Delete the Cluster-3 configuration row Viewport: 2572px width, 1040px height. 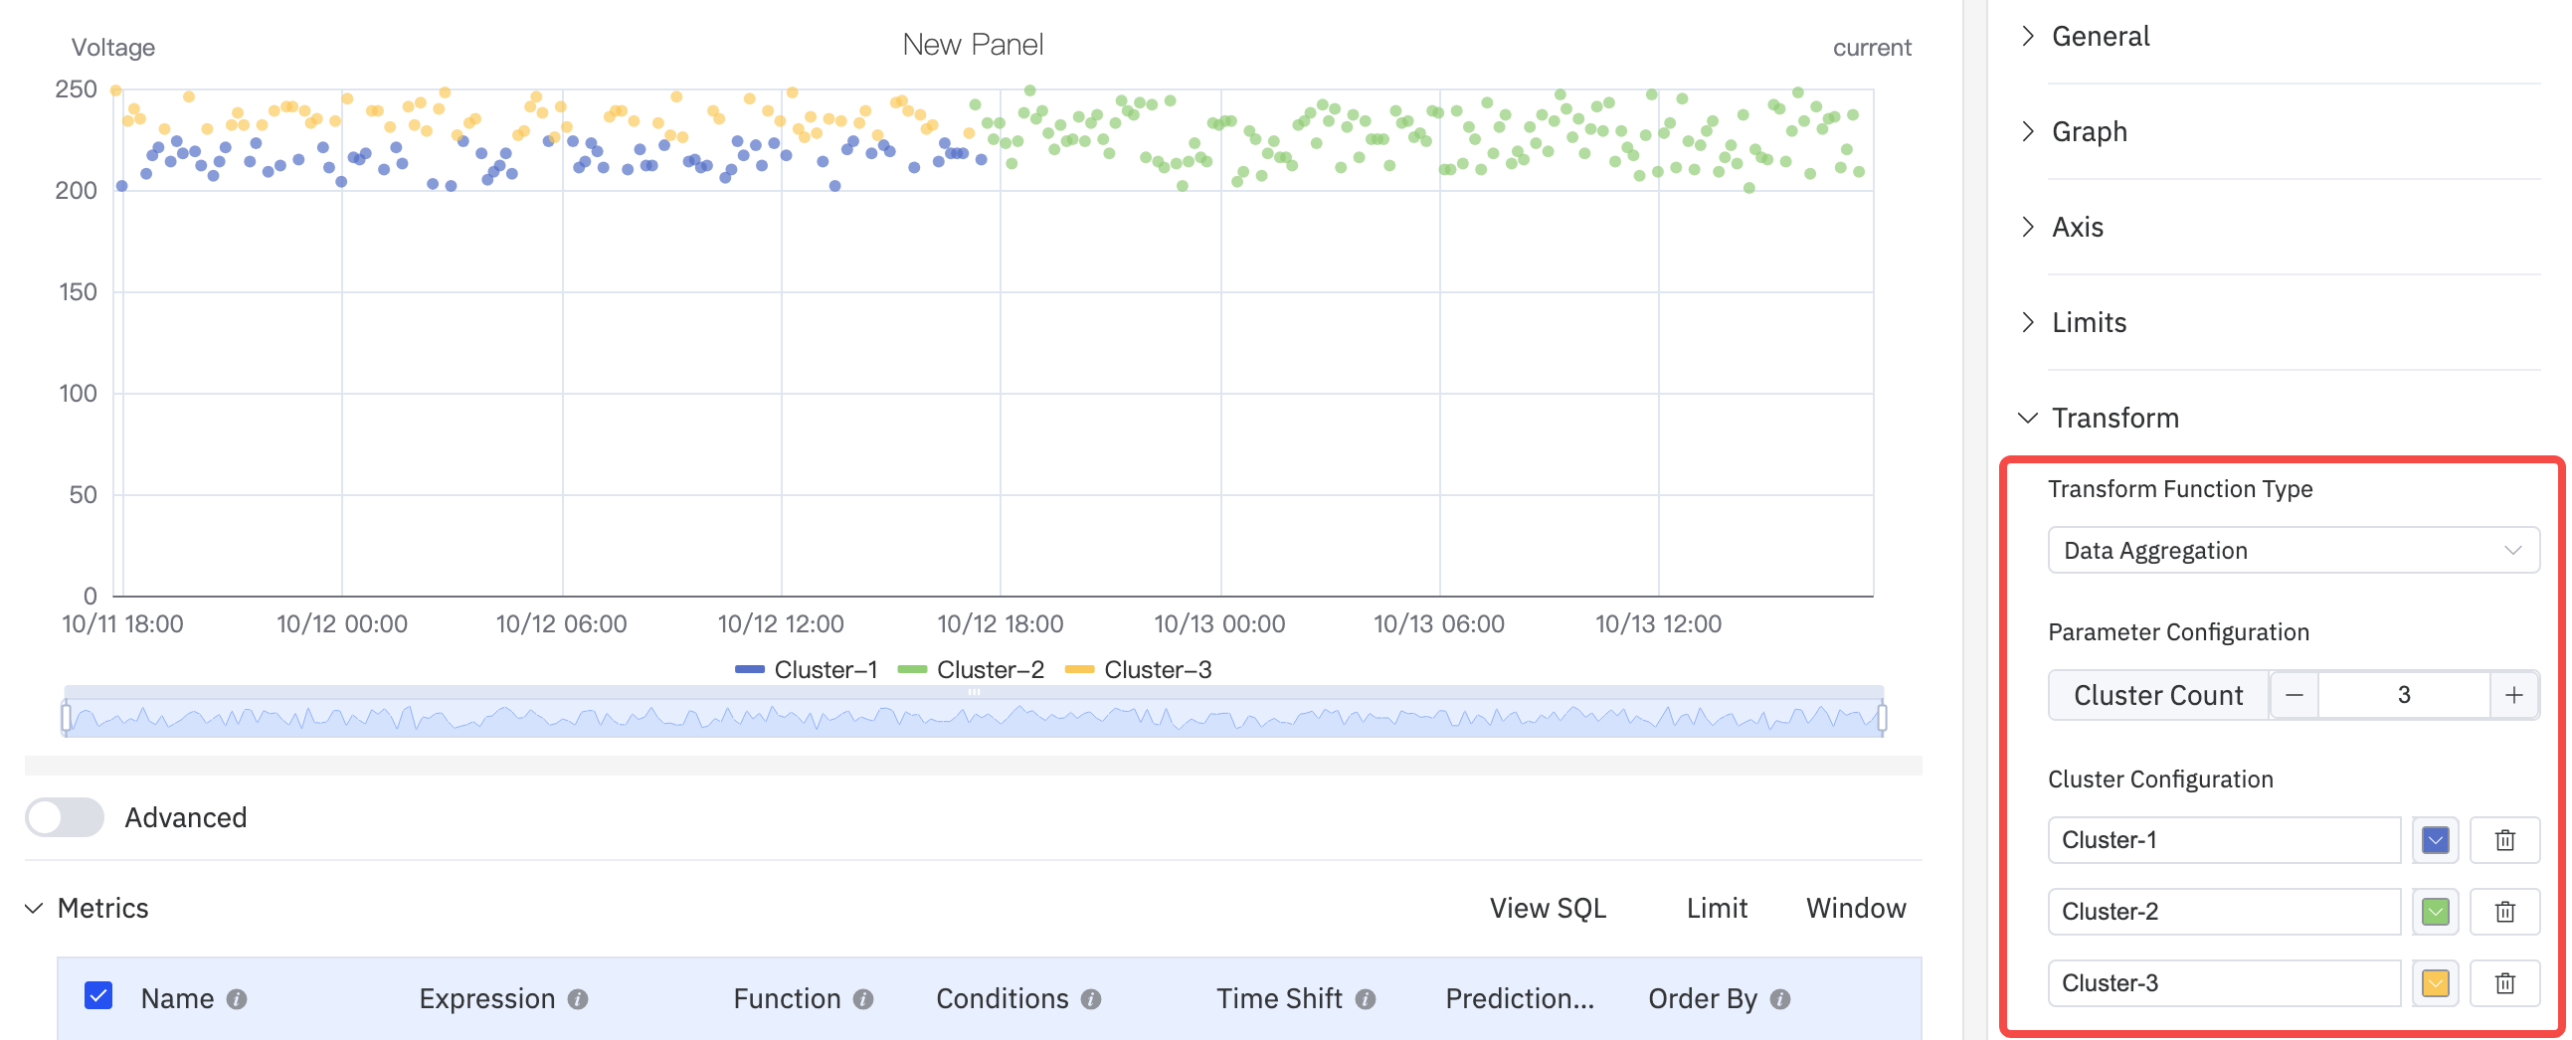(2504, 983)
